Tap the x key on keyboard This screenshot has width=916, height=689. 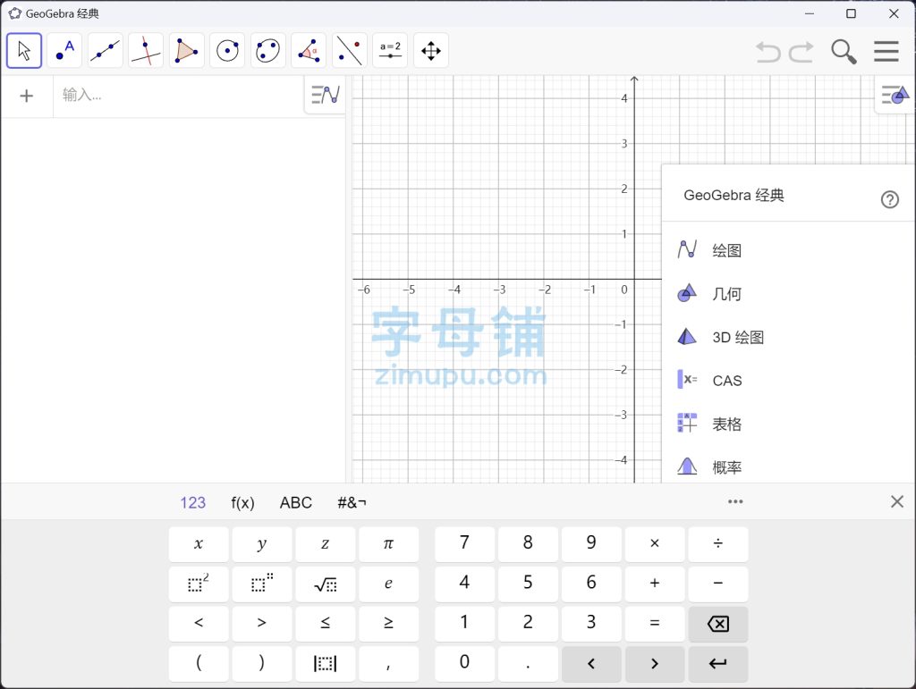[x=199, y=544]
